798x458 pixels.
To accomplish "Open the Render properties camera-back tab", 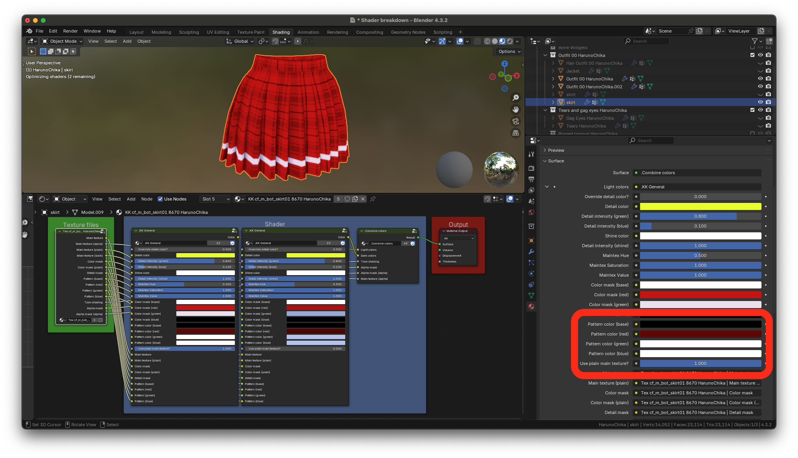I will (x=531, y=168).
